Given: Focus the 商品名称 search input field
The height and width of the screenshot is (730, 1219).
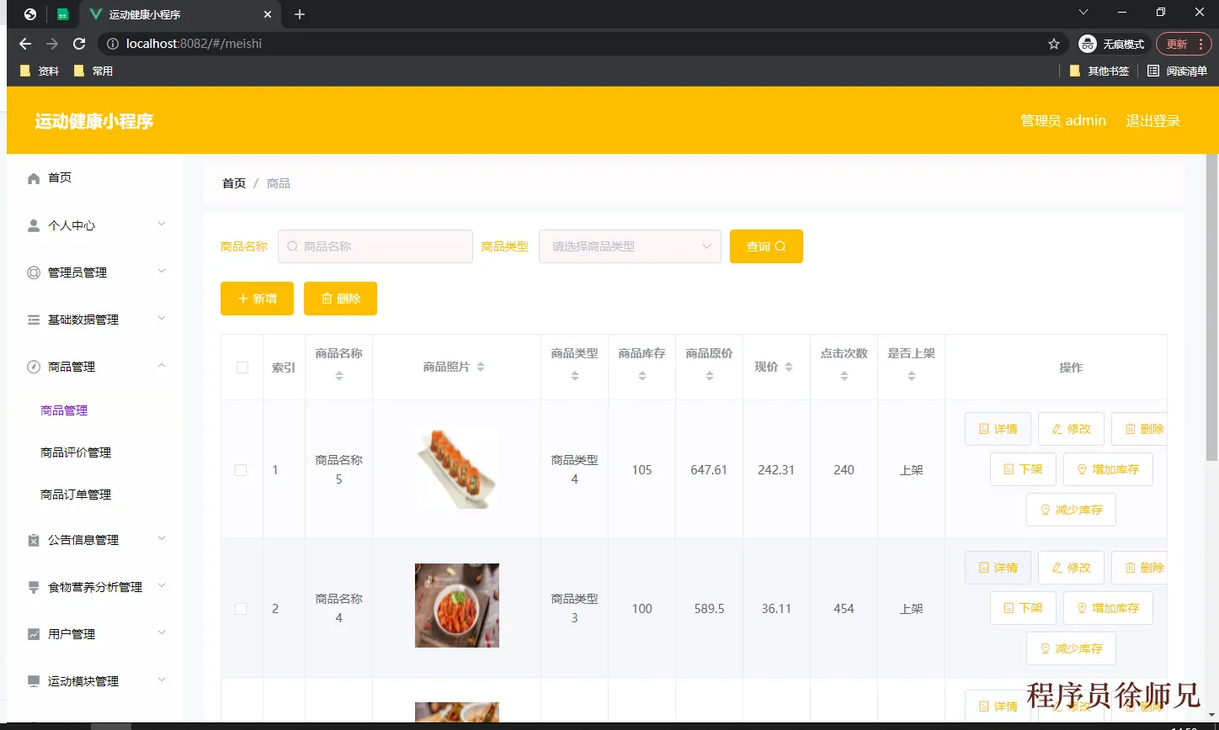Looking at the screenshot, I should click(x=375, y=246).
